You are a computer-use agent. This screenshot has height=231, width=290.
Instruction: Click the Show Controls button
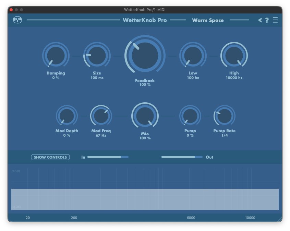pyautogui.click(x=50, y=157)
